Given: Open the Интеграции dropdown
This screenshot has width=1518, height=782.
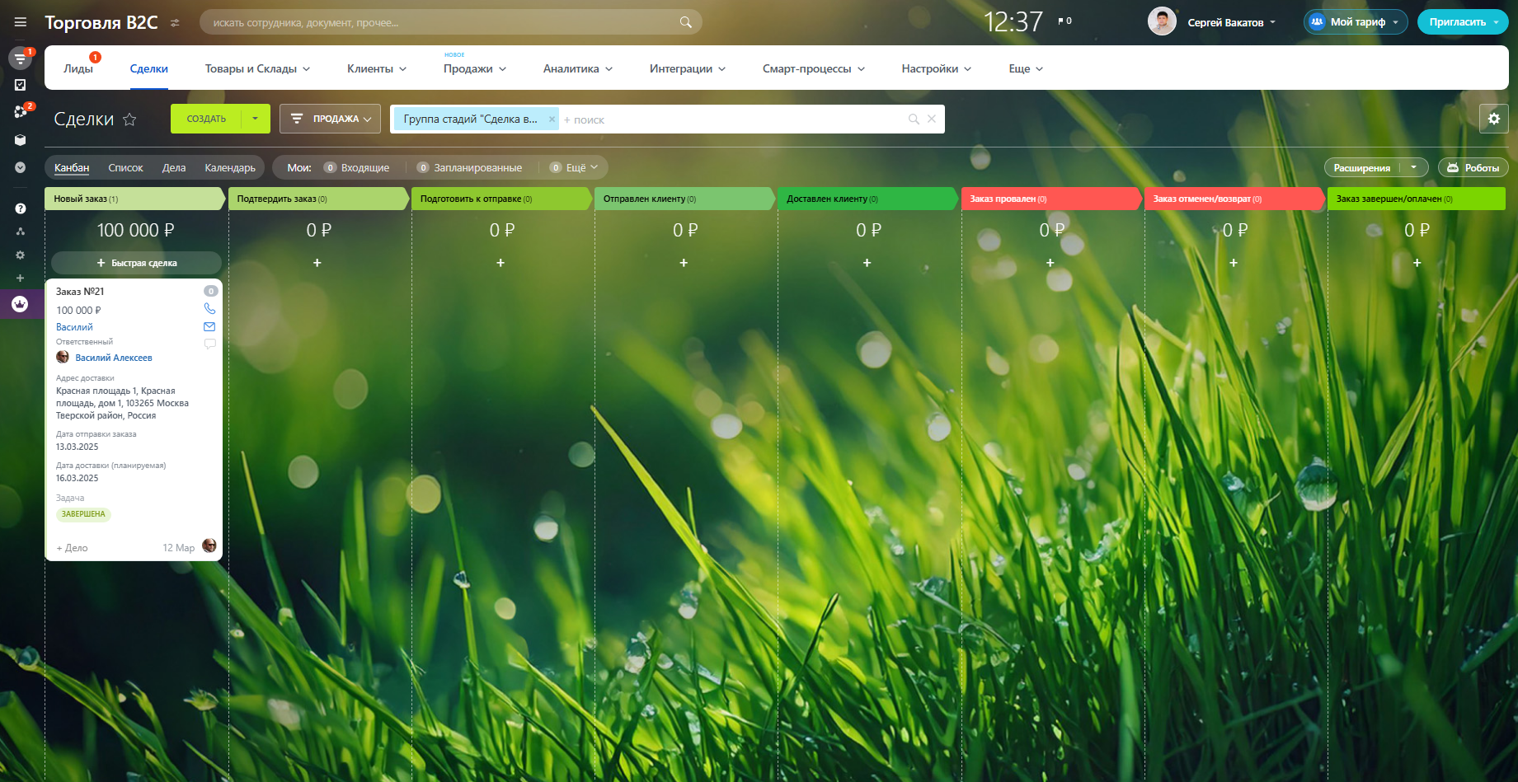Looking at the screenshot, I should click(688, 68).
